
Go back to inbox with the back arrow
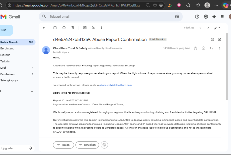pyautogui.click(x=44, y=28)
